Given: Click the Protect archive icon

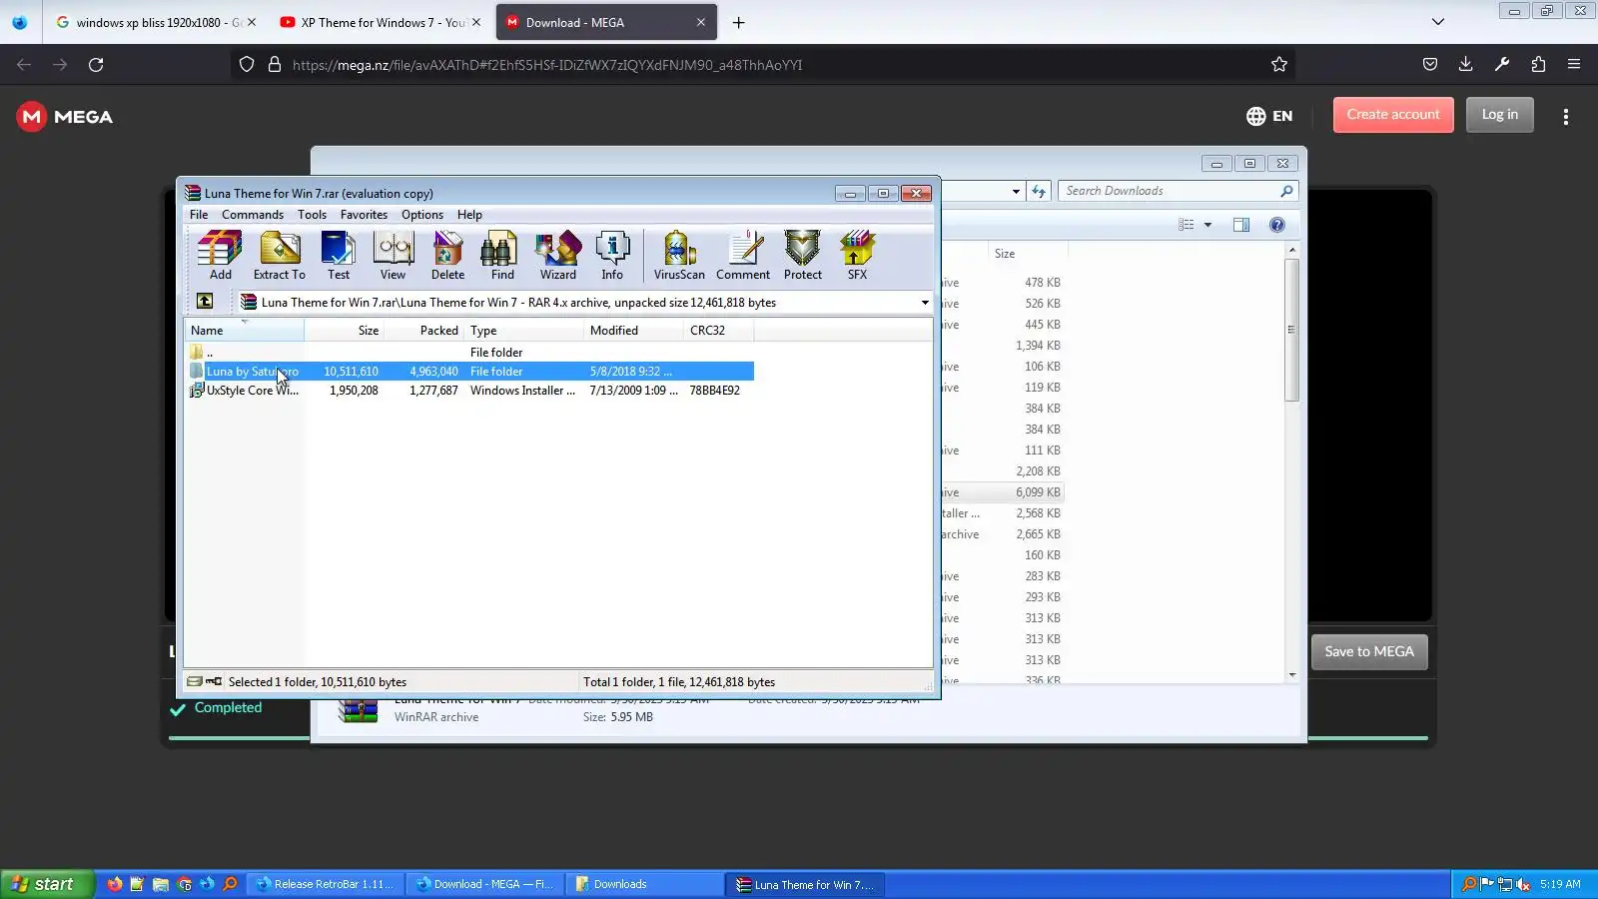Looking at the screenshot, I should click(803, 256).
